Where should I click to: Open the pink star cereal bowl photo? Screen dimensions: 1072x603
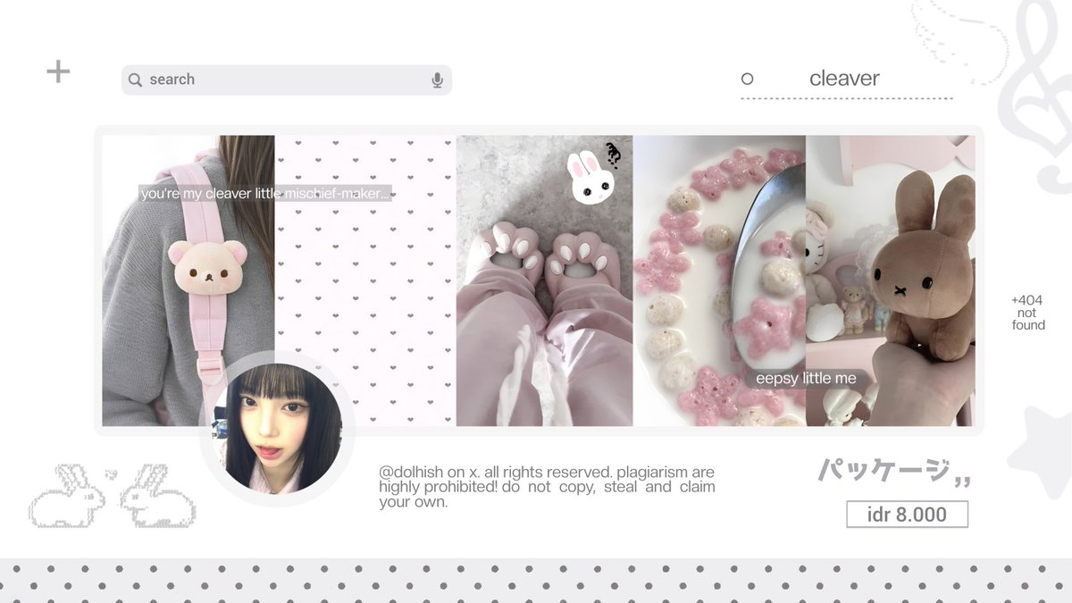719,281
